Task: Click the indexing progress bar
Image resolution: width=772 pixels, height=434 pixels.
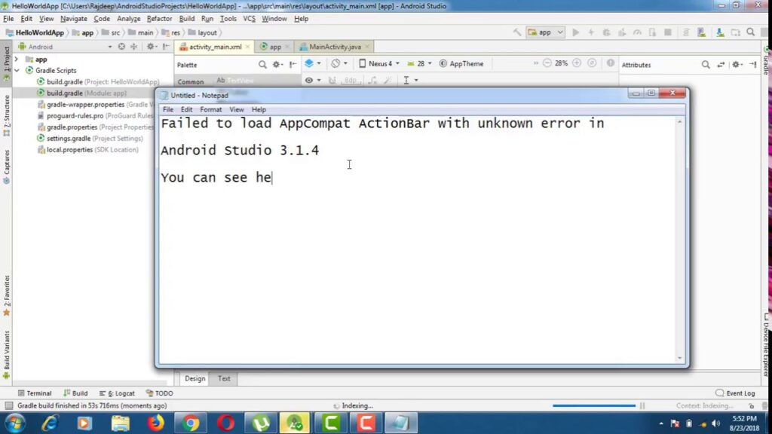Action: (594, 405)
